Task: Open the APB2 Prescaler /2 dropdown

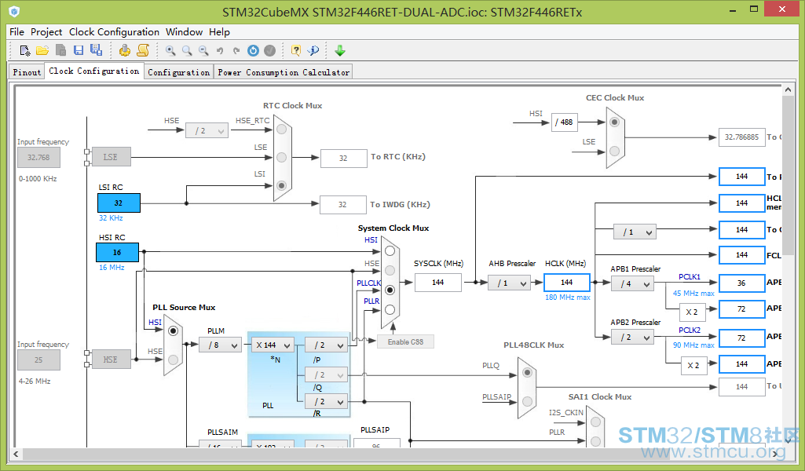Action: [632, 337]
